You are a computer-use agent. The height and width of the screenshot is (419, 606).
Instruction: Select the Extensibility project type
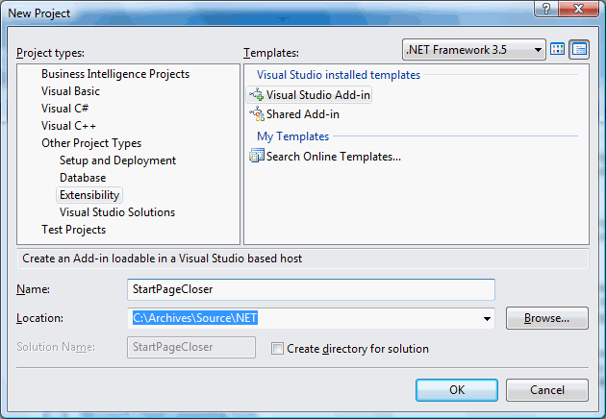[x=89, y=195]
